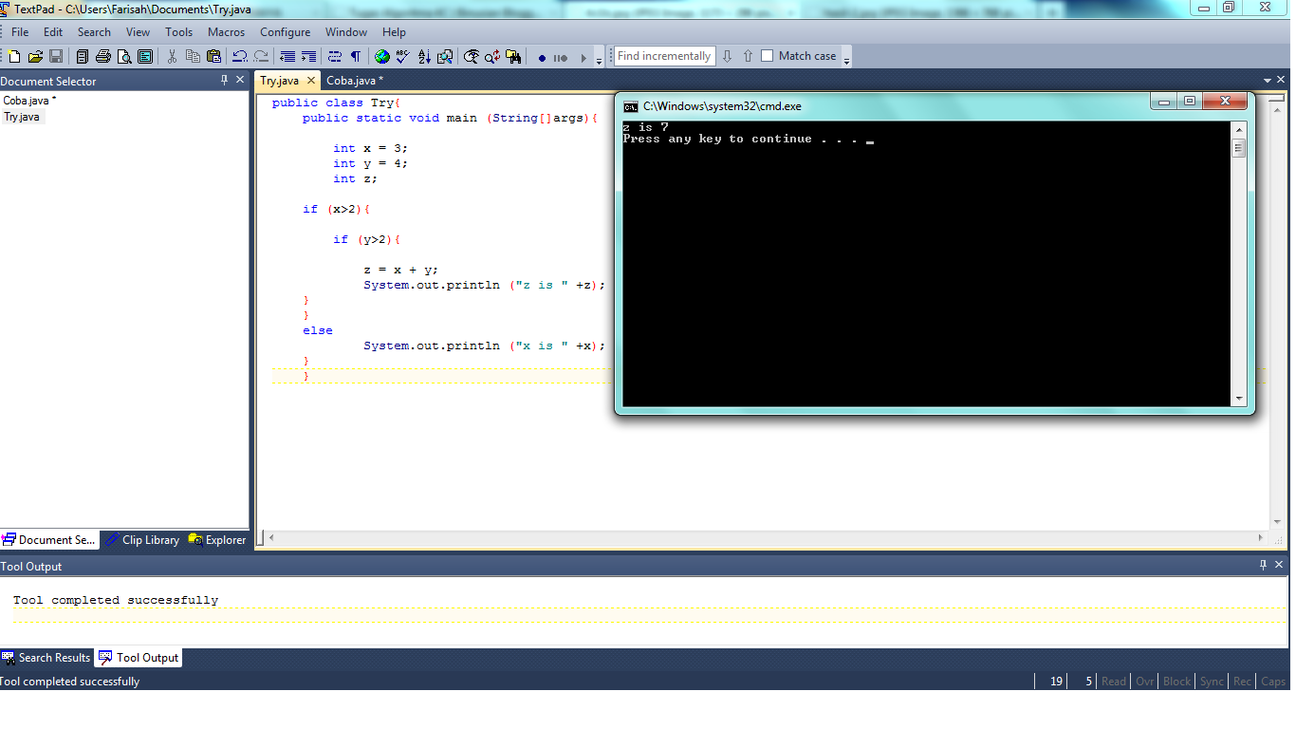Close the Document Selector panel
The height and width of the screenshot is (729, 1296).
pyautogui.click(x=241, y=81)
